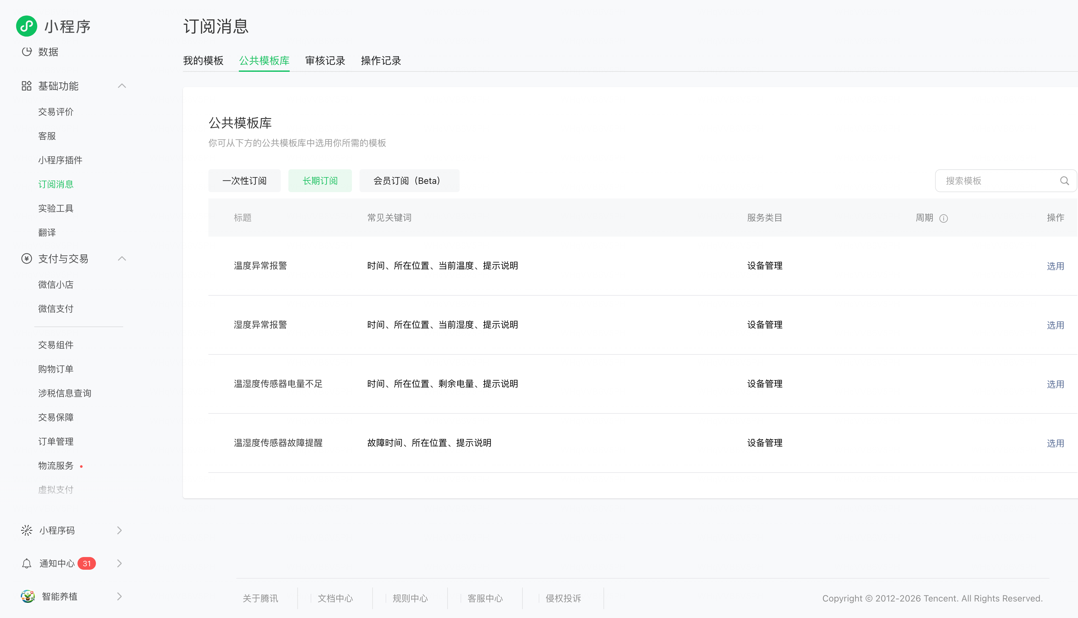Click the 周期 info icon
1078x618 pixels.
tap(943, 218)
